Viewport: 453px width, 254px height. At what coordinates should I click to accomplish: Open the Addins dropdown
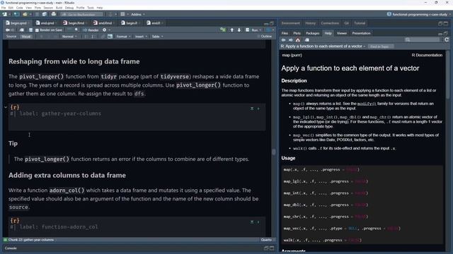[x=138, y=14]
